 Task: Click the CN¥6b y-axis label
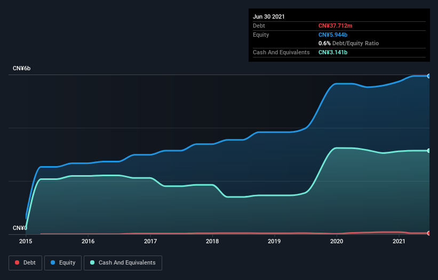(x=21, y=68)
